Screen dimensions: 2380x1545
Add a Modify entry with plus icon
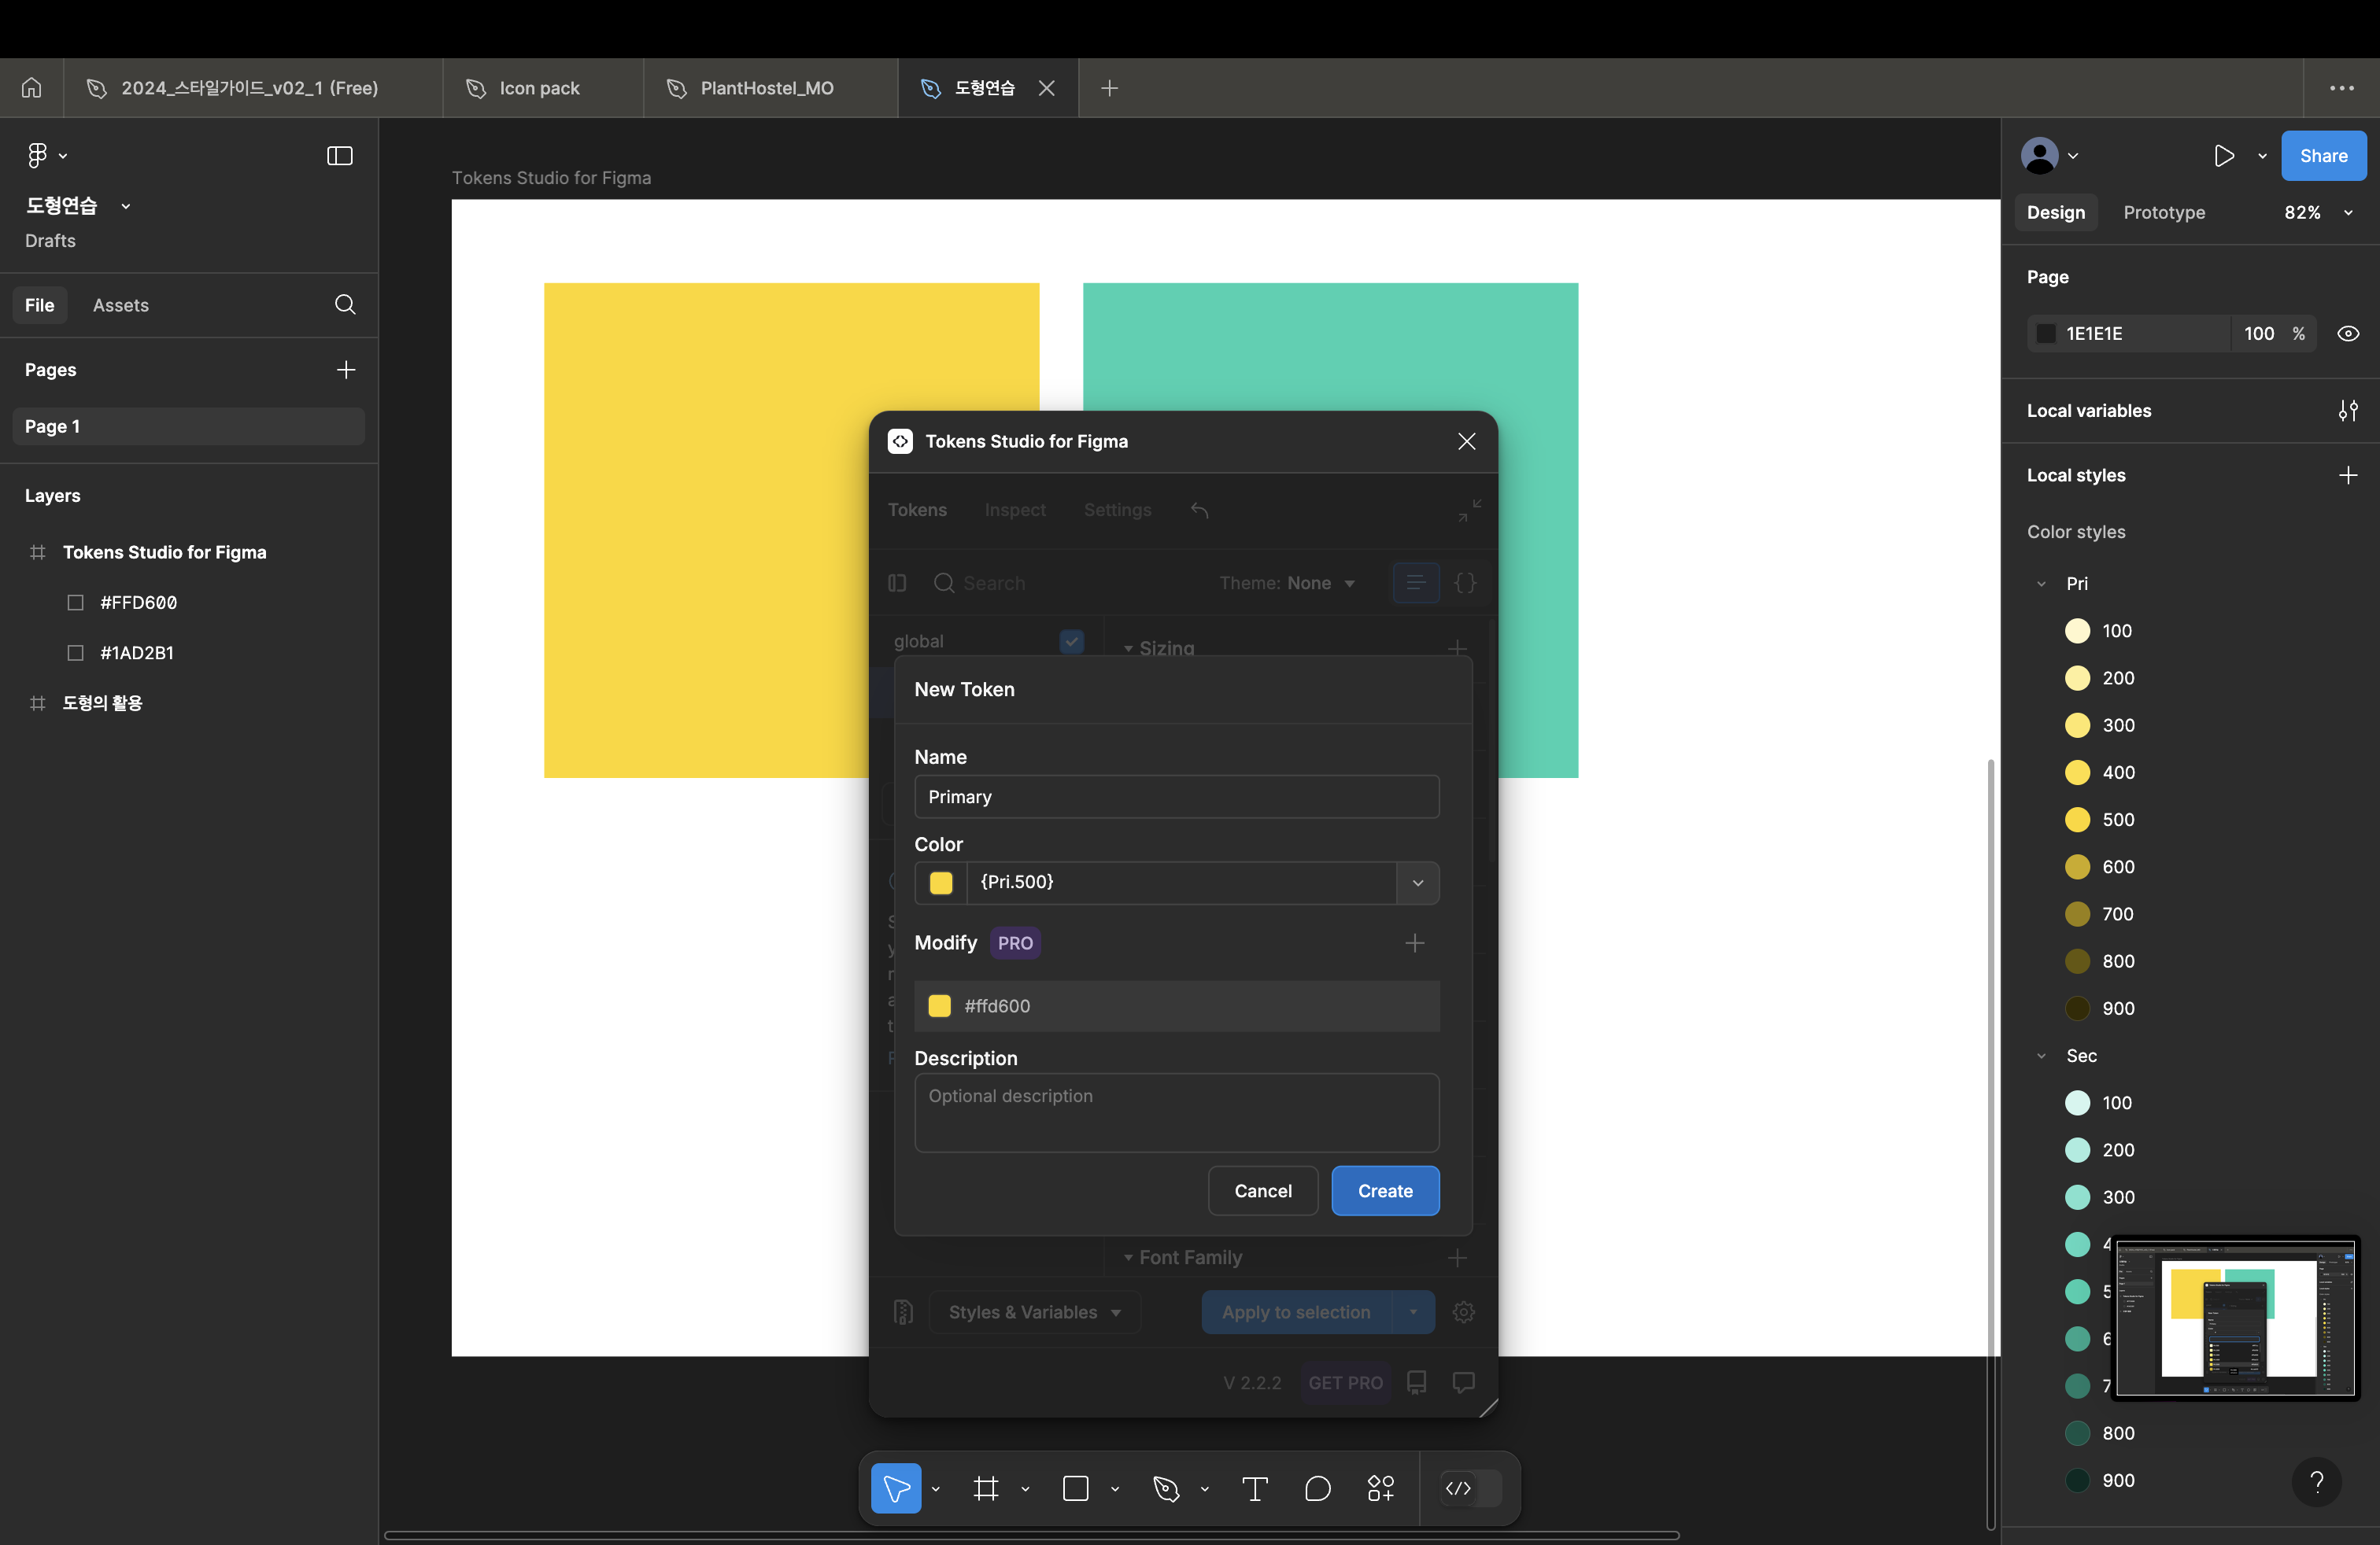pos(1414,943)
